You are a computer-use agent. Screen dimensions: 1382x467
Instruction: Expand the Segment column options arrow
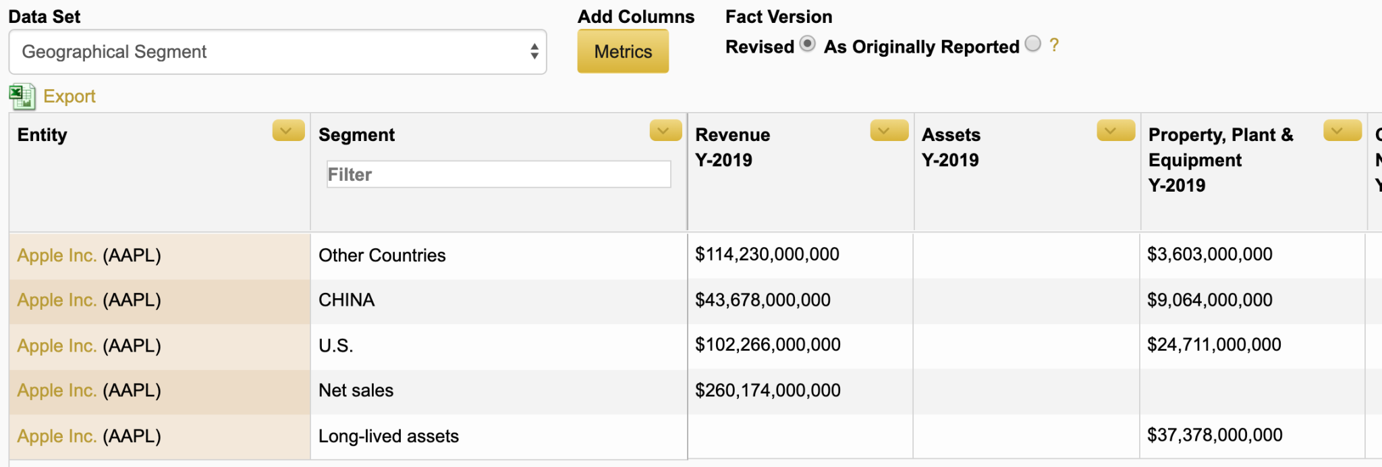665,131
